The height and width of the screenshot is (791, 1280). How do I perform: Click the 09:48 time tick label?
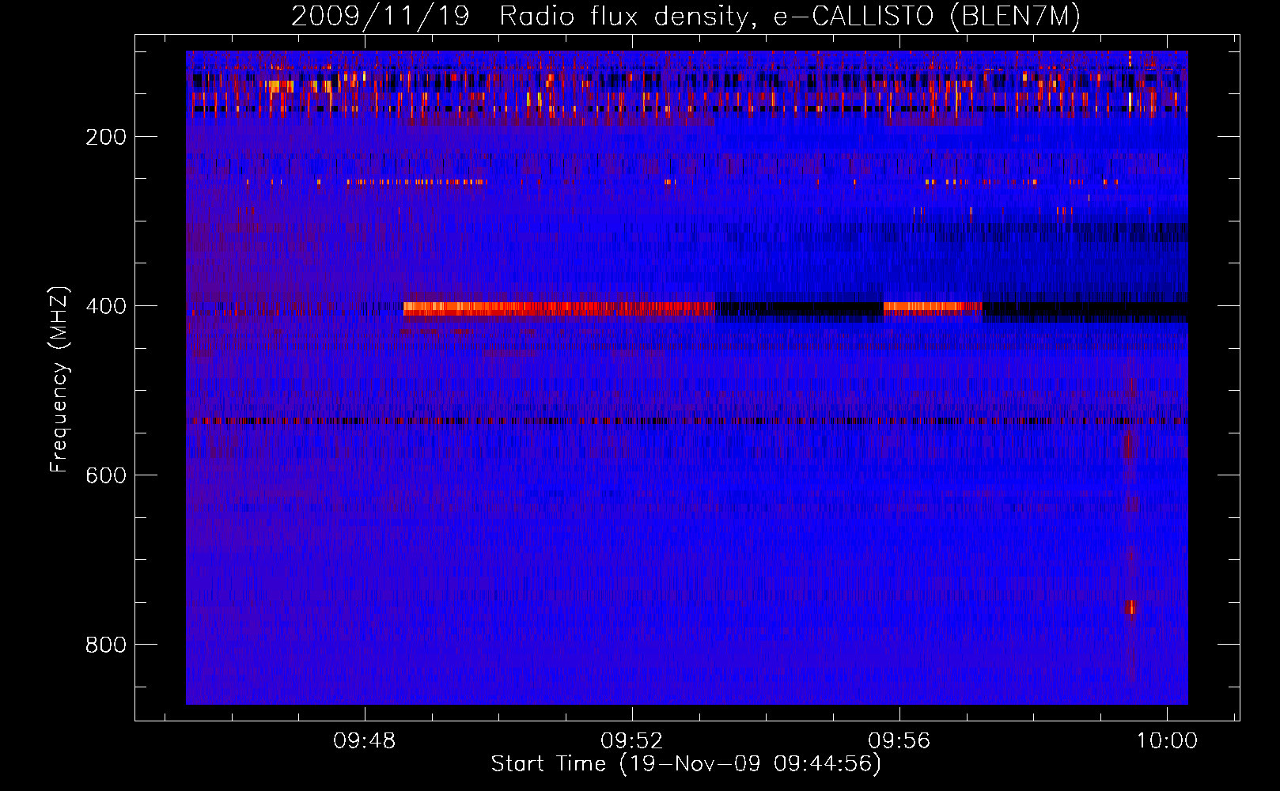pyautogui.click(x=365, y=741)
